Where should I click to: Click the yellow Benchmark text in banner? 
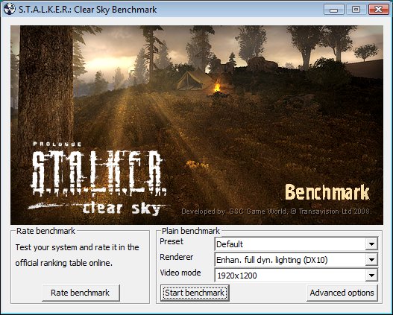[327, 192]
